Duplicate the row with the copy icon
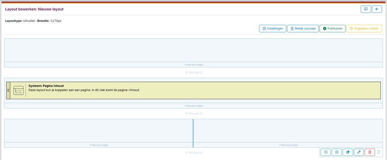Screen dimensions: 387x160 click(348, 152)
